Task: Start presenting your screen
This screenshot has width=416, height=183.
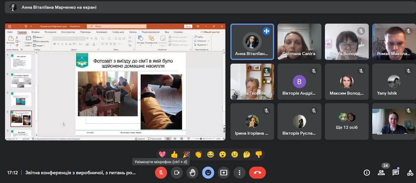Action: tap(224, 173)
